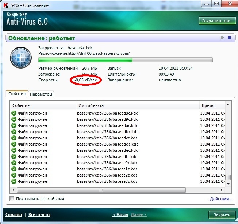238x224 pixels.
Task: Click the events list scroll-down arrow
Action: tap(228, 184)
